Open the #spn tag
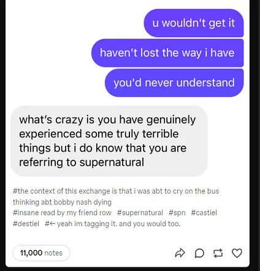260x271 pixels. point(177,213)
